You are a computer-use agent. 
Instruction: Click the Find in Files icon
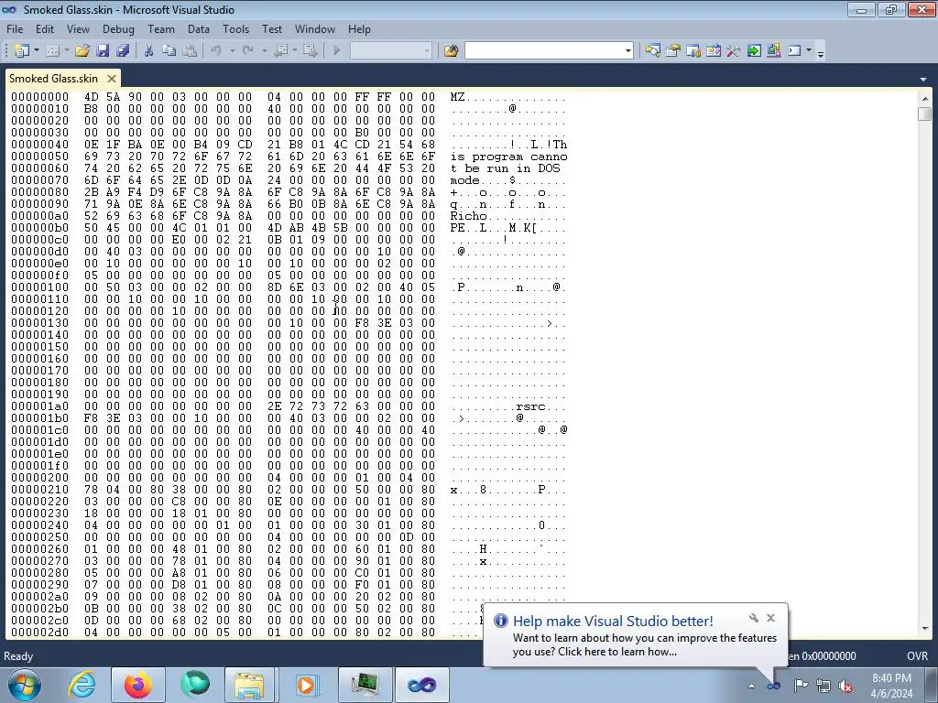point(451,51)
